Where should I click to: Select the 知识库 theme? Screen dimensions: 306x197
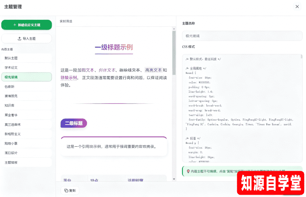26,106
